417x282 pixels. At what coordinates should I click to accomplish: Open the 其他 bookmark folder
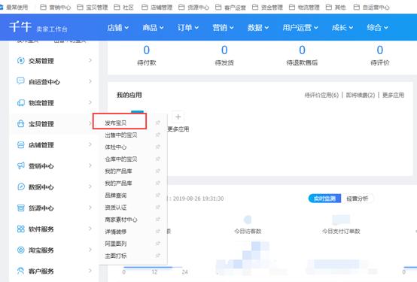pos(336,8)
